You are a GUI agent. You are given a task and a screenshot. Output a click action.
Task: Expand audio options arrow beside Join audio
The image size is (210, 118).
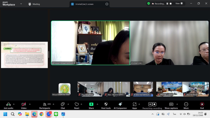click(x=15, y=104)
